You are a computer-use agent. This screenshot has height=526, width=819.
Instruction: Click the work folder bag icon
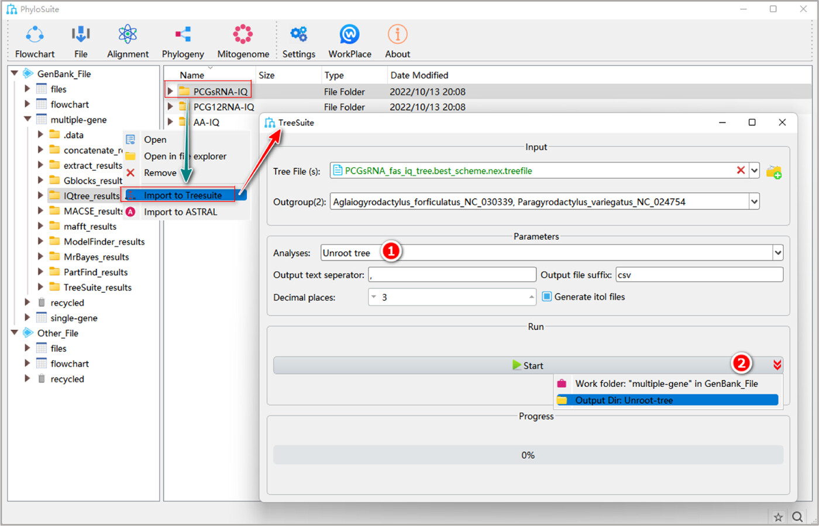click(562, 383)
